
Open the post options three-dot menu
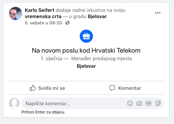(x=158, y=13)
